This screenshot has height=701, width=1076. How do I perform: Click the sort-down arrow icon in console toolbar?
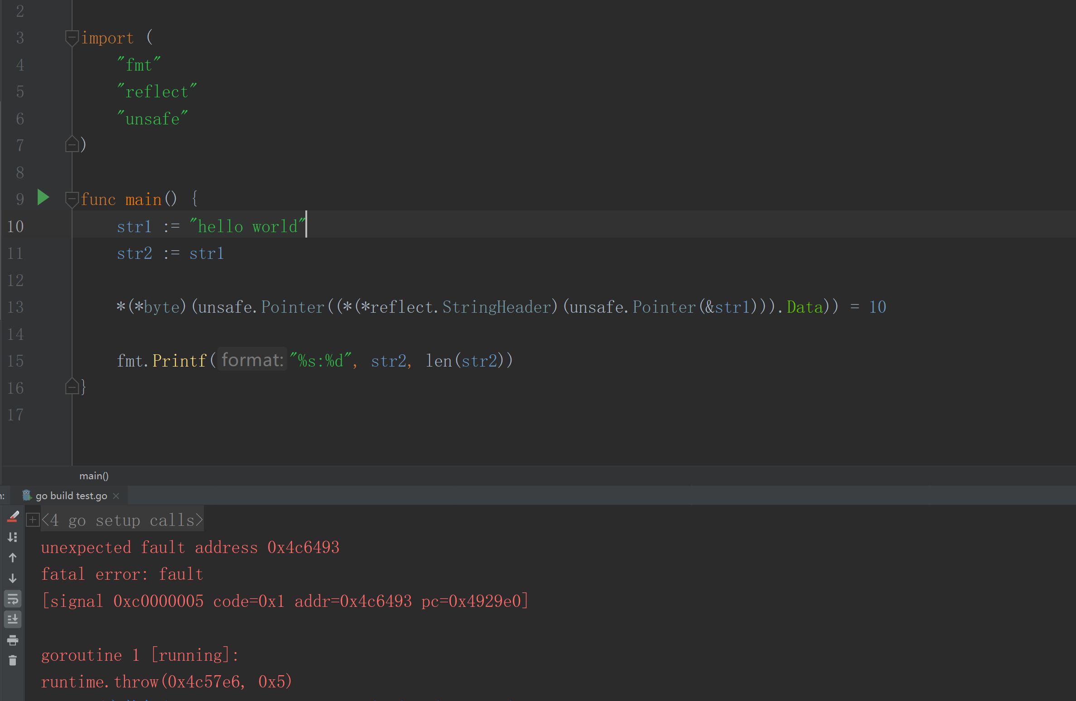point(13,537)
